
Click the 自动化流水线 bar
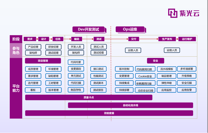tap(130, 105)
